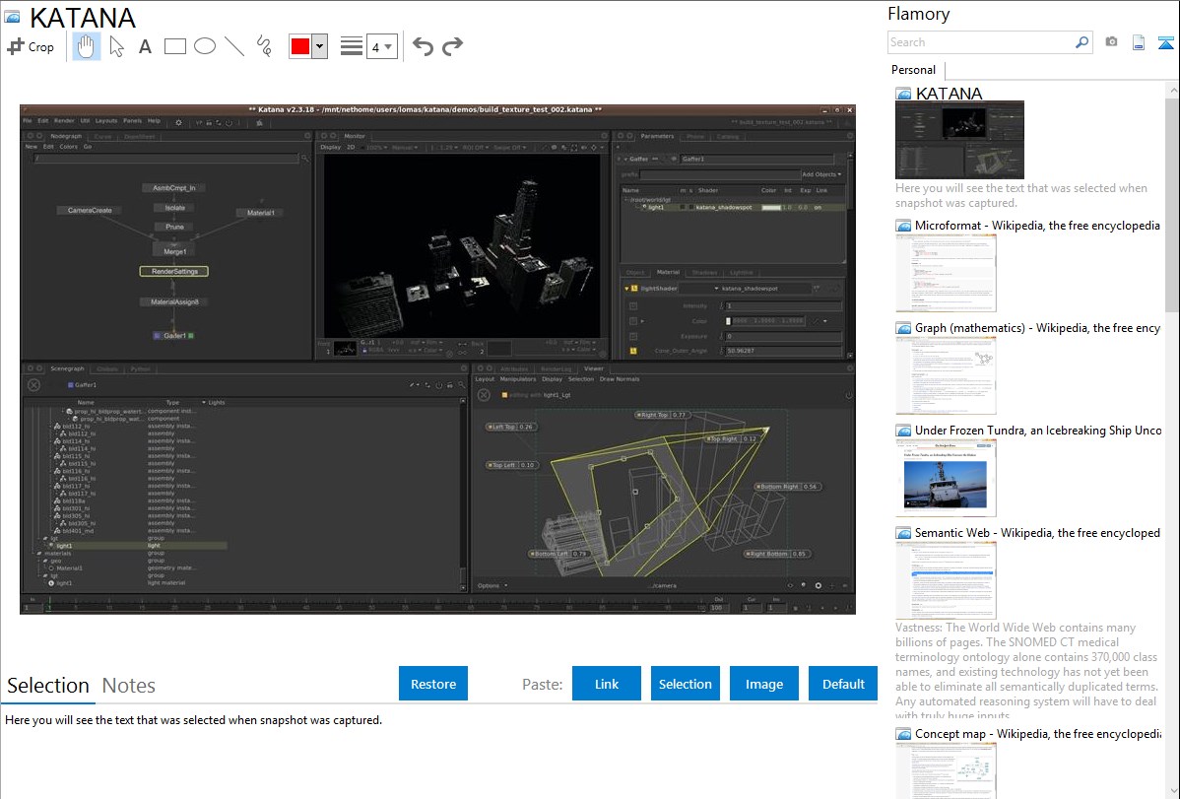Click the red color swatch

tap(300, 46)
